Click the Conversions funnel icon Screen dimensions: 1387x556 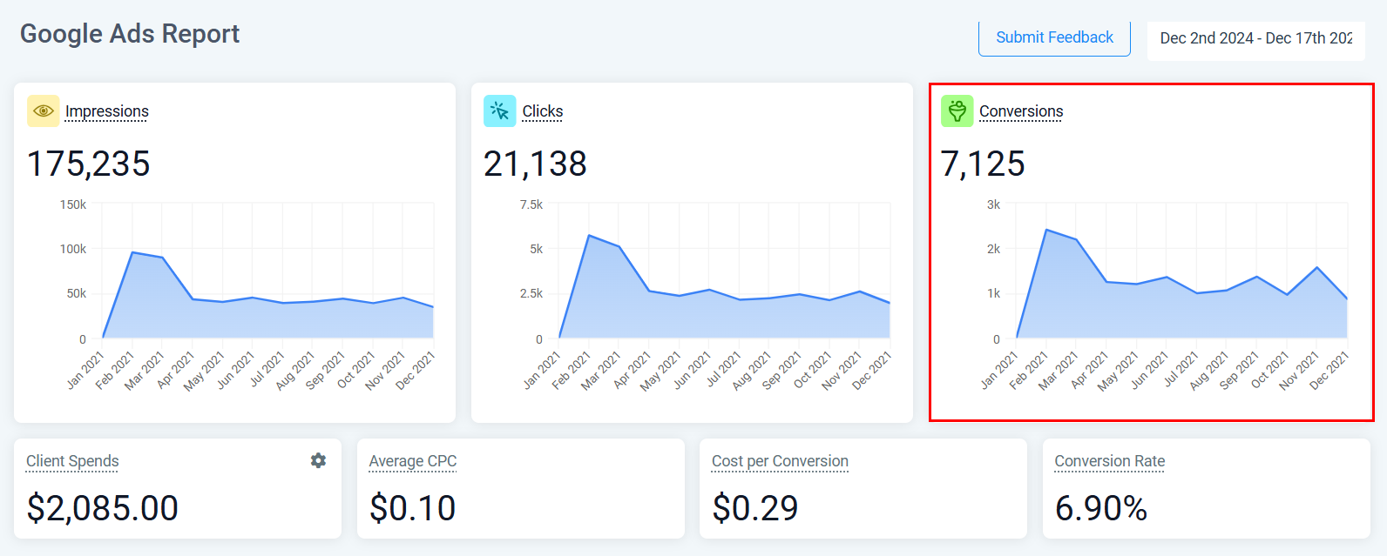pyautogui.click(x=957, y=111)
